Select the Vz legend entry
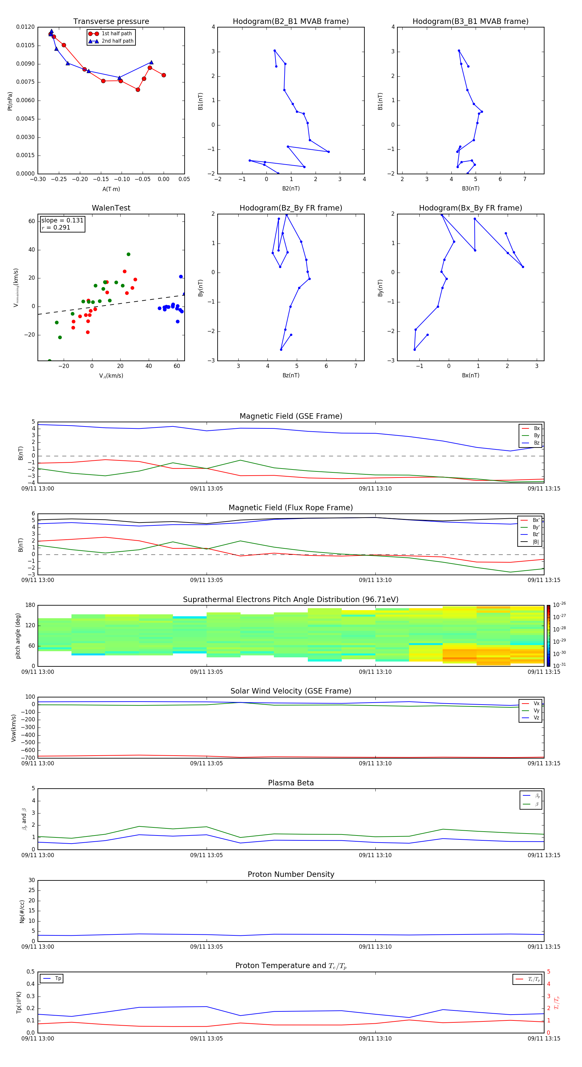Screen dimensions: 582x1067 click(531, 717)
